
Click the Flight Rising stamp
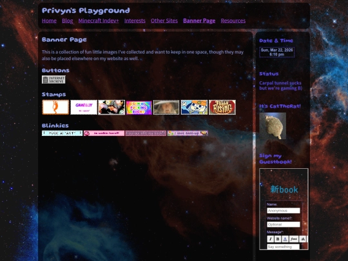pyautogui.click(x=222, y=107)
